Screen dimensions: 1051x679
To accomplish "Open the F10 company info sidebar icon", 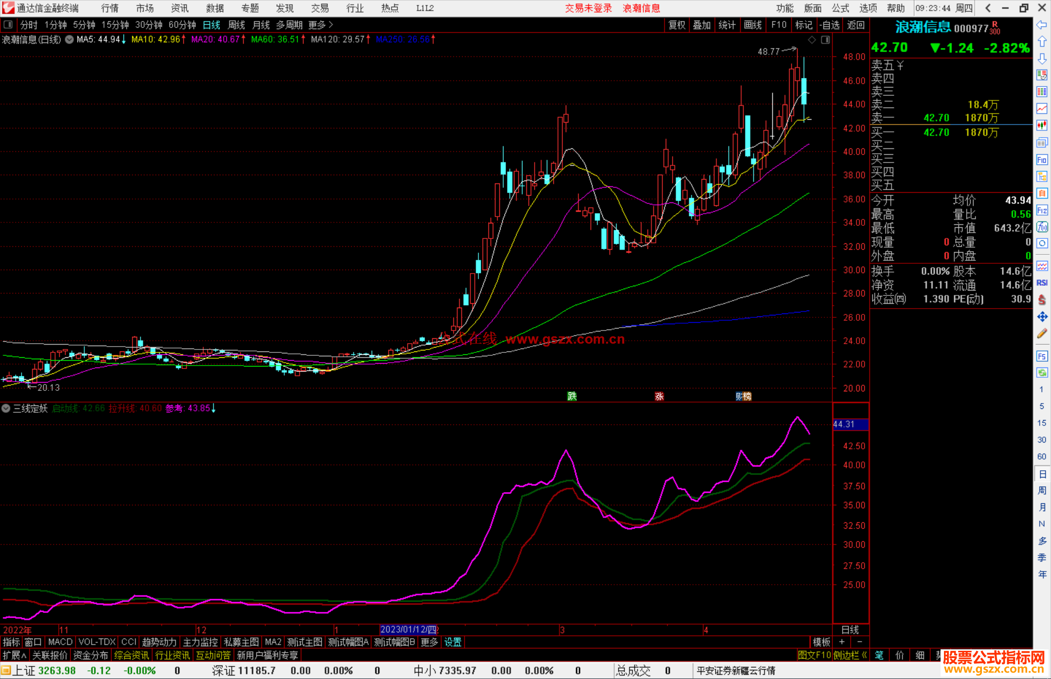I will tap(1042, 160).
